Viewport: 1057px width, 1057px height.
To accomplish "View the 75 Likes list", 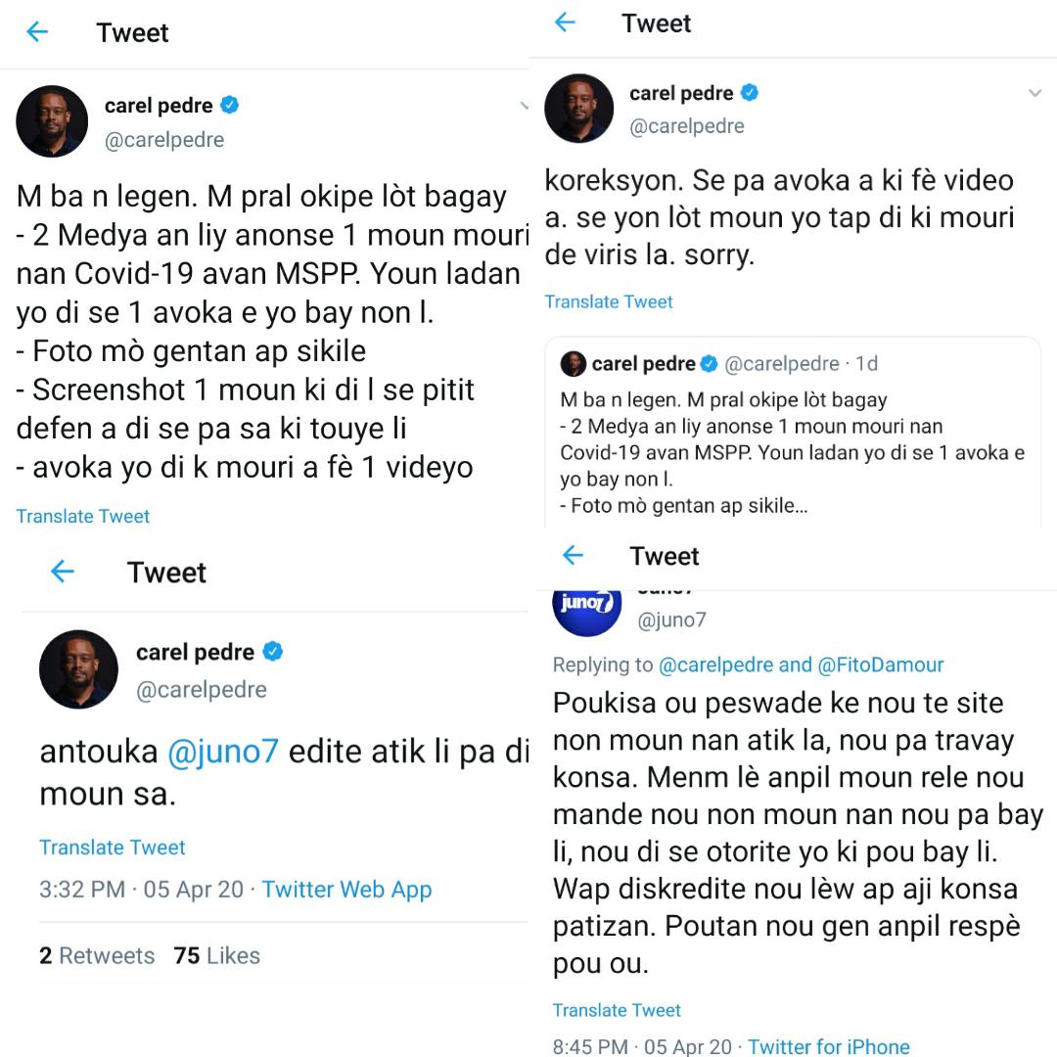I will 216,955.
